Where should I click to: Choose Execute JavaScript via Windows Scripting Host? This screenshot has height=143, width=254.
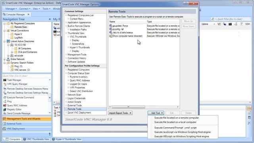[x=183, y=132]
